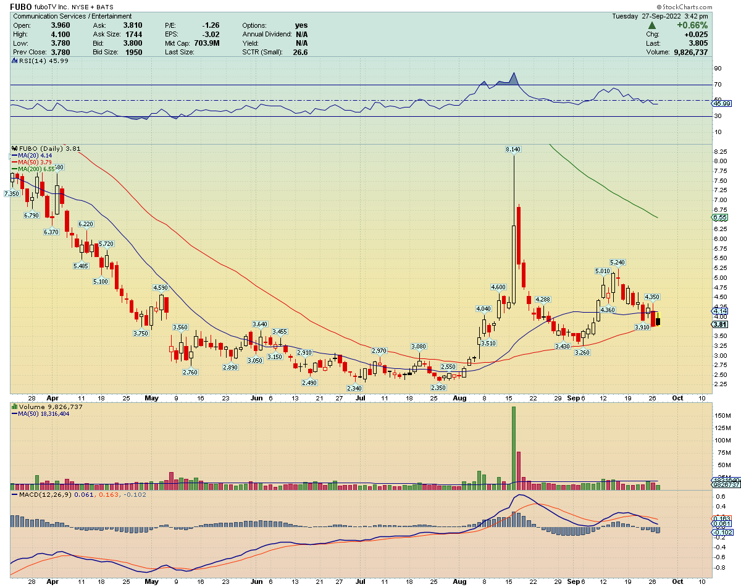Select the date Tuesday 27-Sep-2022 timestamp

coord(660,16)
